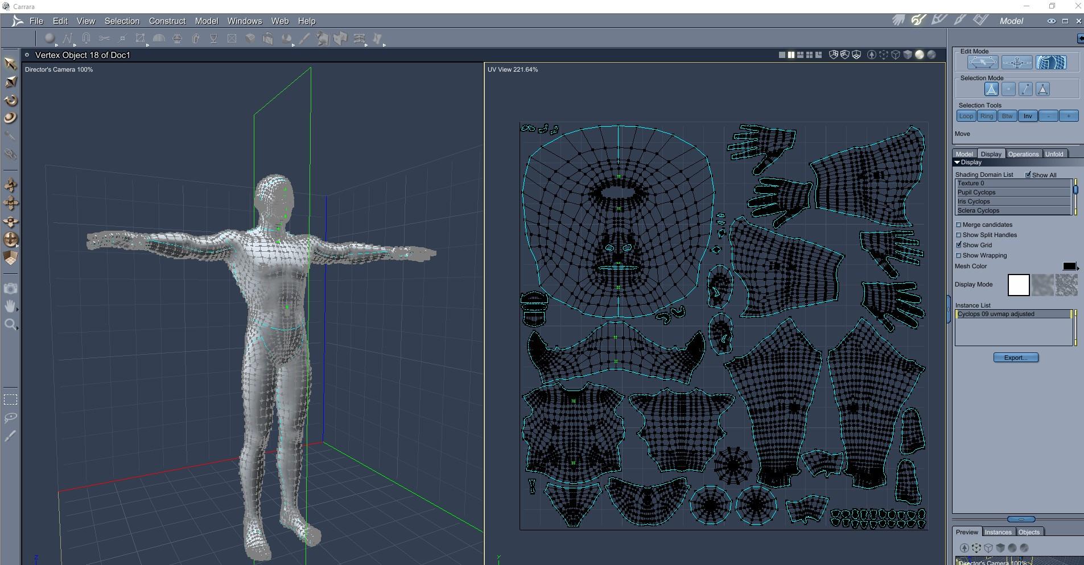Click the sphere primitive tool in top toolbar
The image size is (1084, 565).
coord(50,39)
